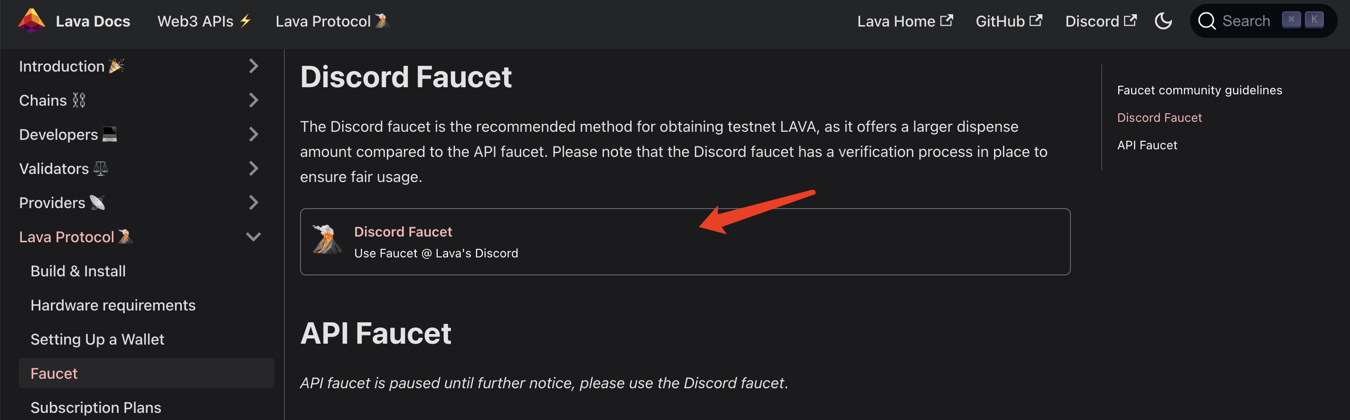The width and height of the screenshot is (1350, 420).
Task: Expand the Chains section chevron
Action: coord(253,100)
